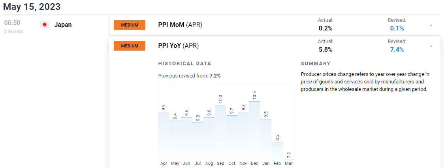Click the Japan flag icon

45,25
